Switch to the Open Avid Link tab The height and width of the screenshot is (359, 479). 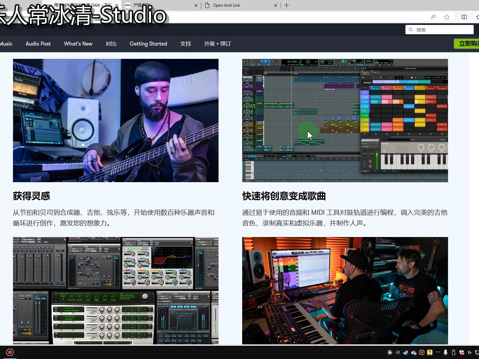[241, 5]
